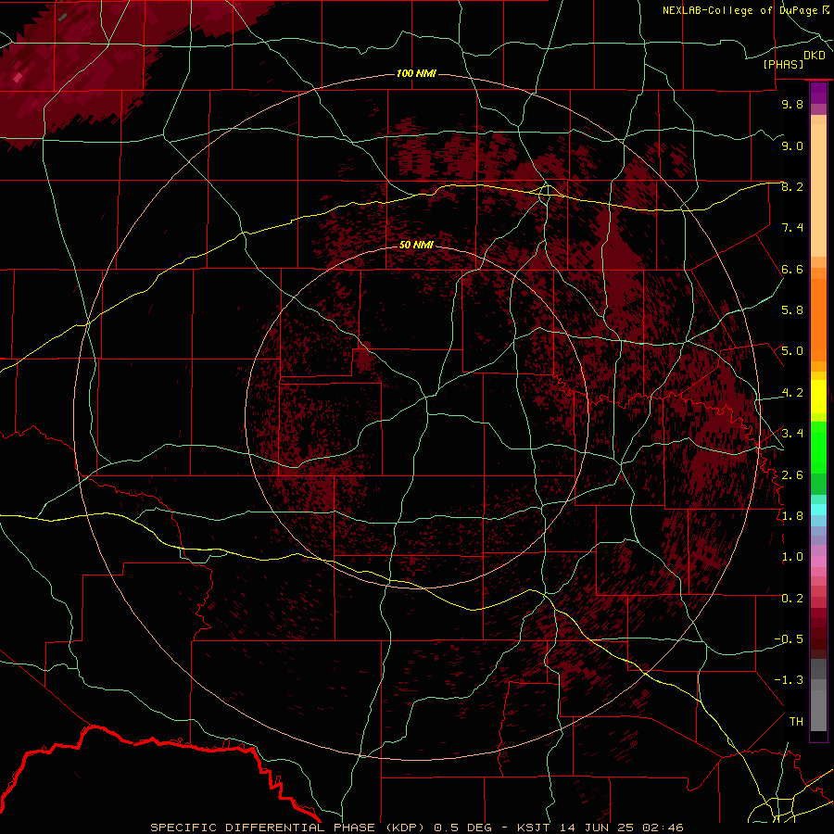Click the 2.6 value on the legend

click(x=792, y=475)
